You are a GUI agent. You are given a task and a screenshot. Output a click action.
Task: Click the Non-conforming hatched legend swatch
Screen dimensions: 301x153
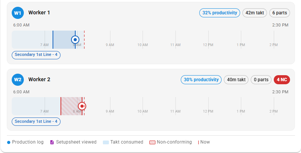coord(152,142)
